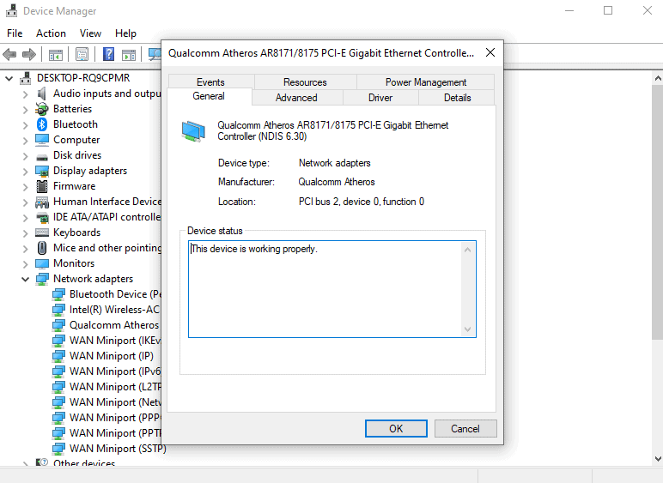Click Show/Hide Console Tree toolbar icon

coord(55,54)
